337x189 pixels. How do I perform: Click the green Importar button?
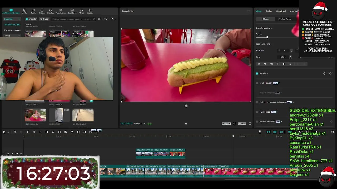tap(31, 19)
